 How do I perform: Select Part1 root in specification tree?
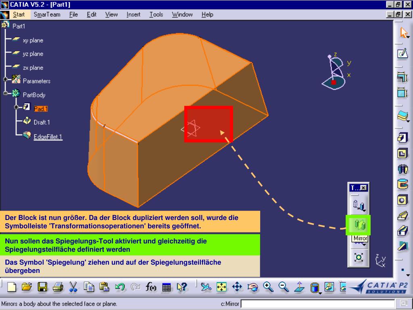(x=19, y=26)
